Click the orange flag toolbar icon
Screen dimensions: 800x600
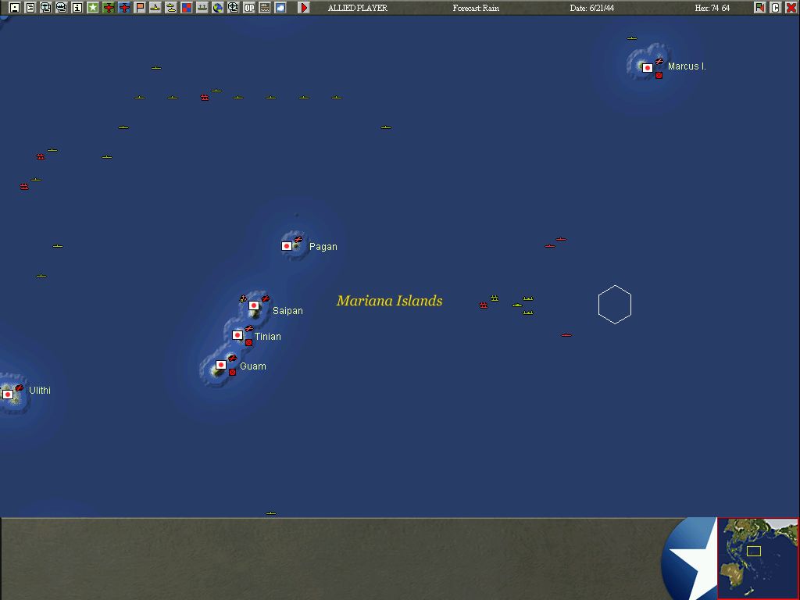140,8
